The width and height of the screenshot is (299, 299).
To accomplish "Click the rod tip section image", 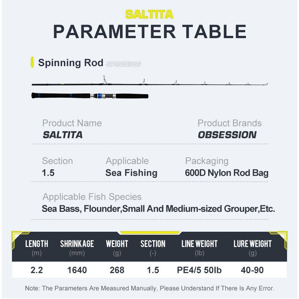I will tap(149, 83).
